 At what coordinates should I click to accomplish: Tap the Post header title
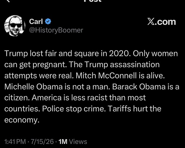(x=92, y=1)
